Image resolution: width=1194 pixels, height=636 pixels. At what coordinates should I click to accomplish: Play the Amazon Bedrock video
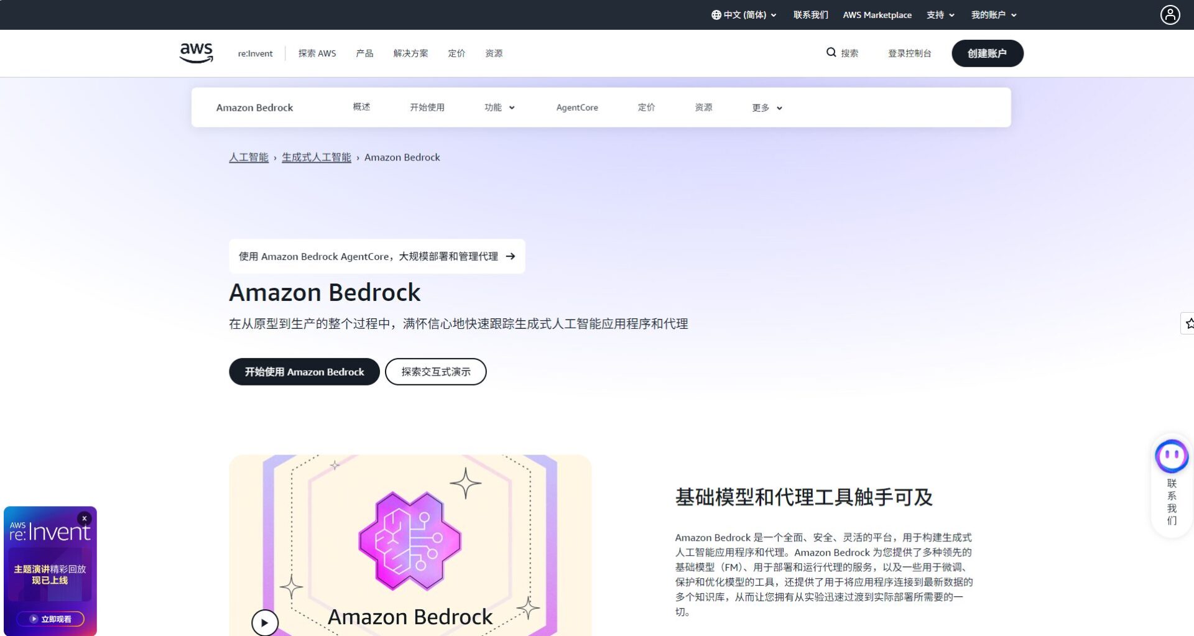(x=264, y=622)
